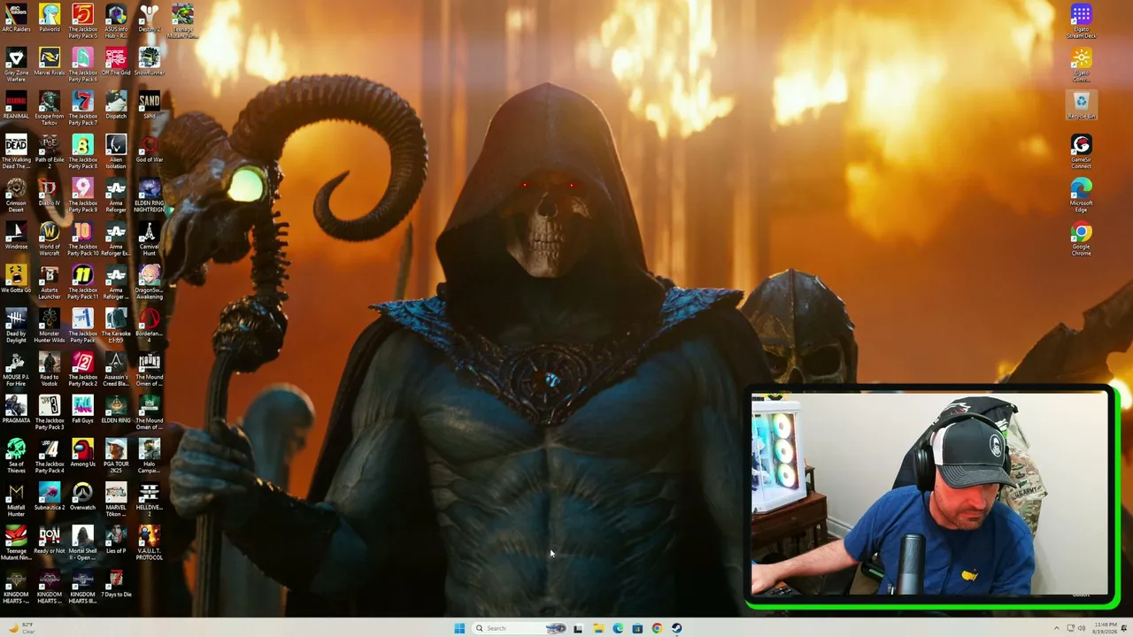Select the Crimson Desert desktop icon
The height and width of the screenshot is (637, 1133).
[x=16, y=195]
